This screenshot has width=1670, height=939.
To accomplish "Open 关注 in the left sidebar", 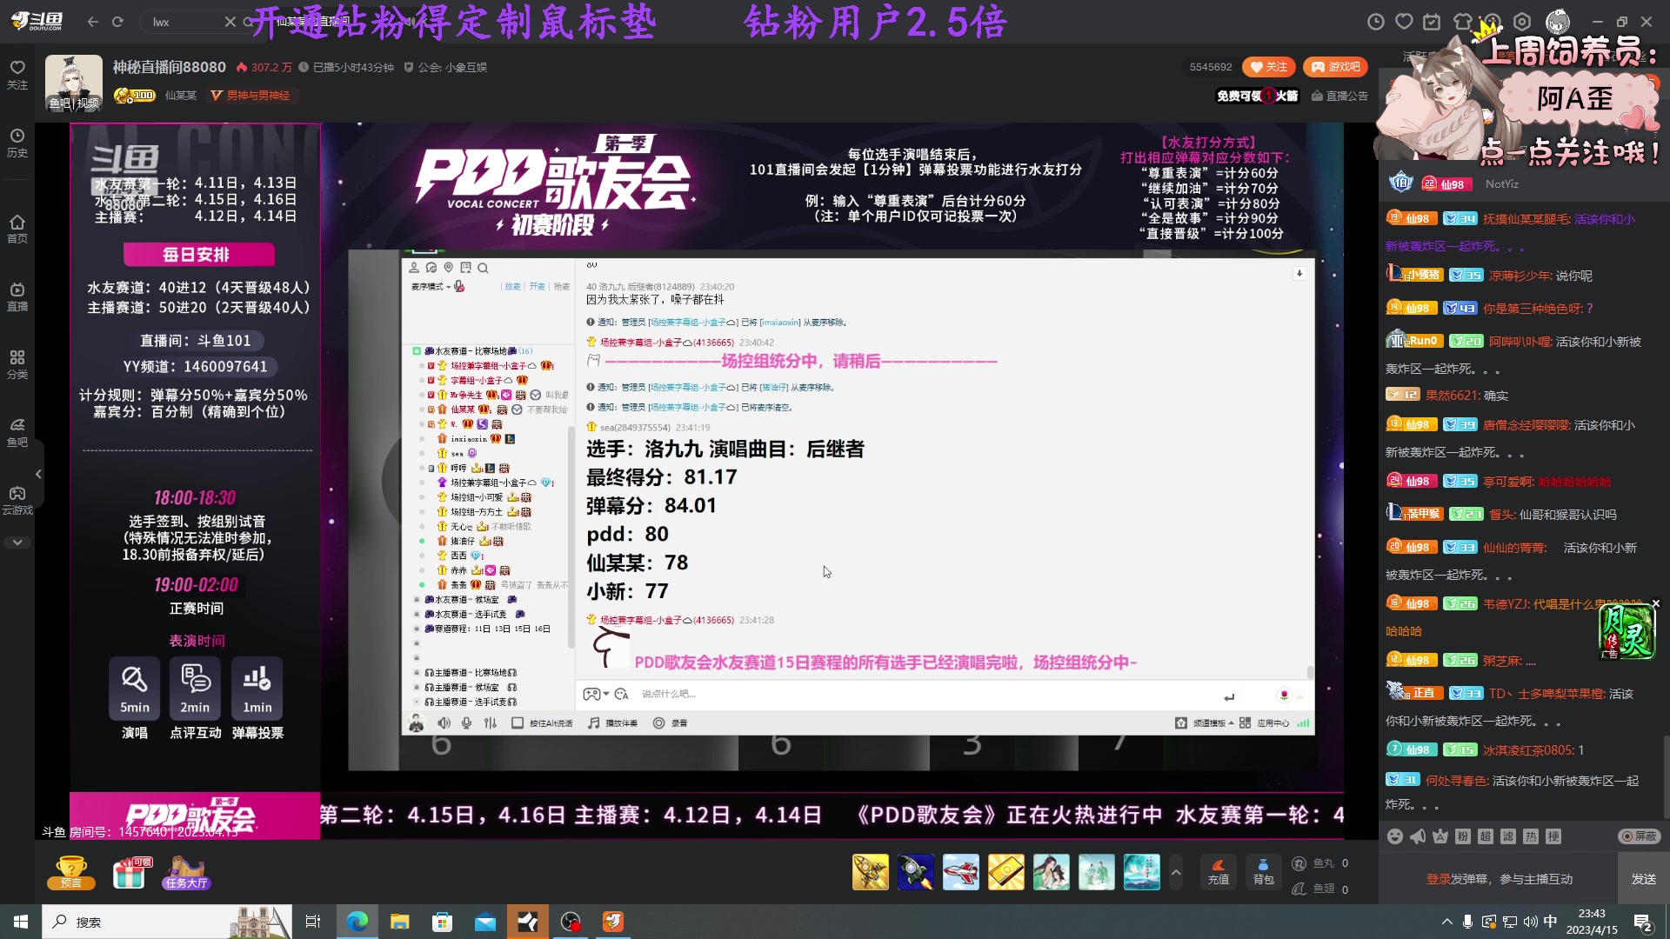I will (17, 75).
